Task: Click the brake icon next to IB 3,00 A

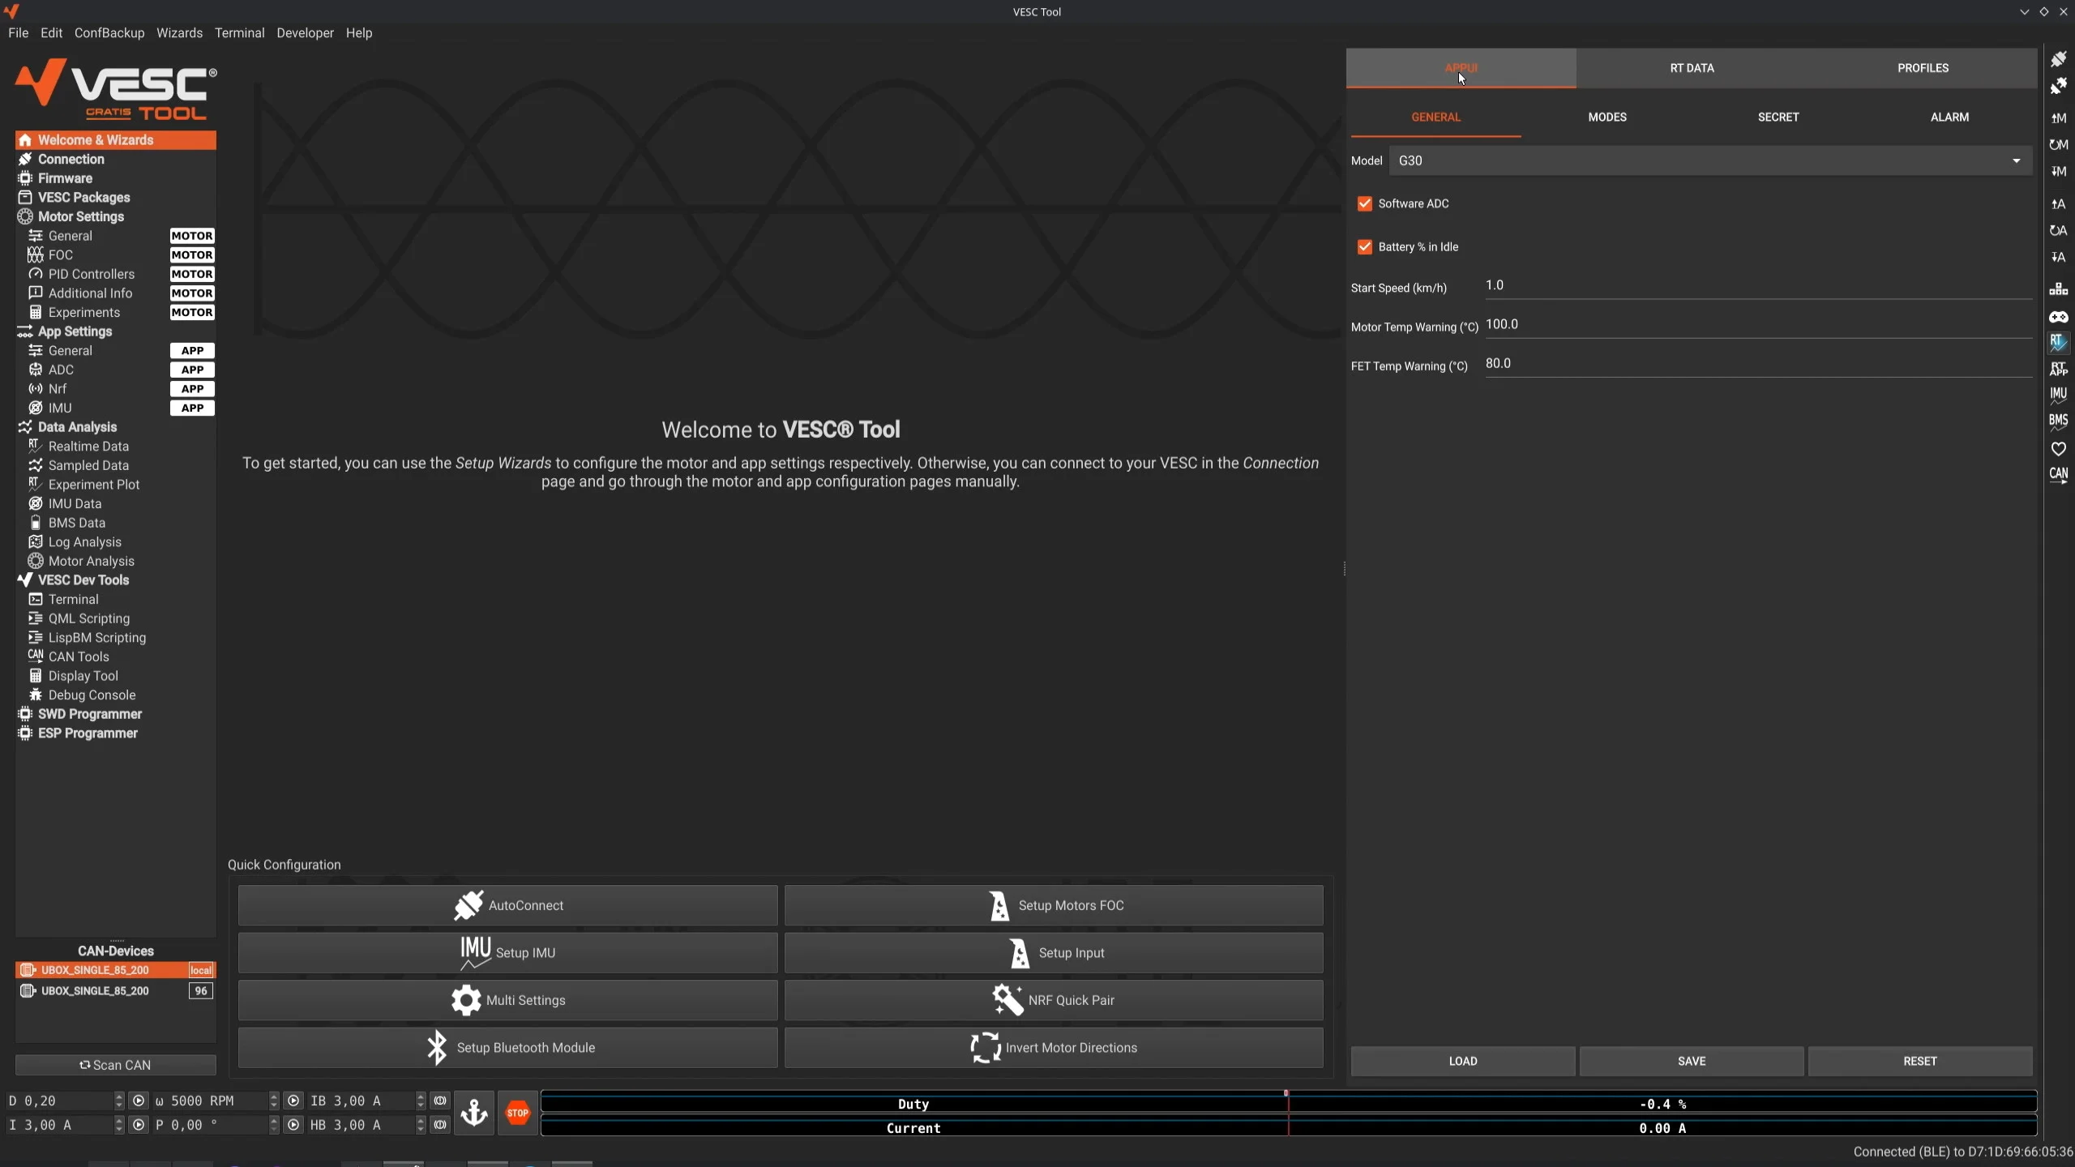Action: 440,1101
